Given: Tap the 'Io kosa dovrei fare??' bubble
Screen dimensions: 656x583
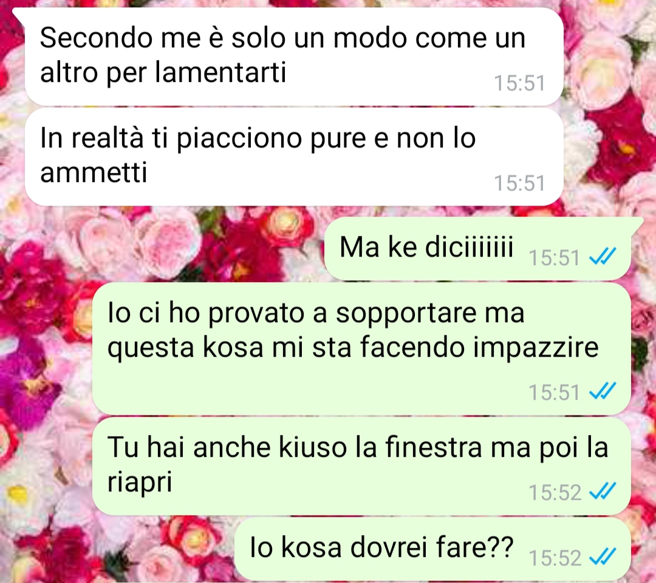Looking at the screenshot, I should 433,549.
